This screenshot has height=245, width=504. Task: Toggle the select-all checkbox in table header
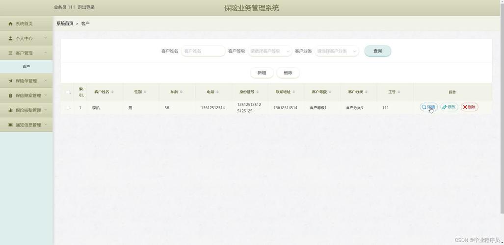tap(68, 92)
